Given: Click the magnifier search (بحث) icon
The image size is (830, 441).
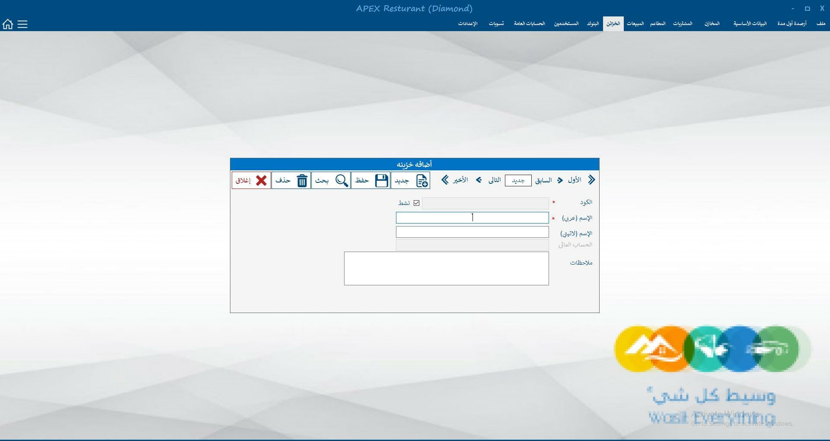Looking at the screenshot, I should [x=342, y=180].
